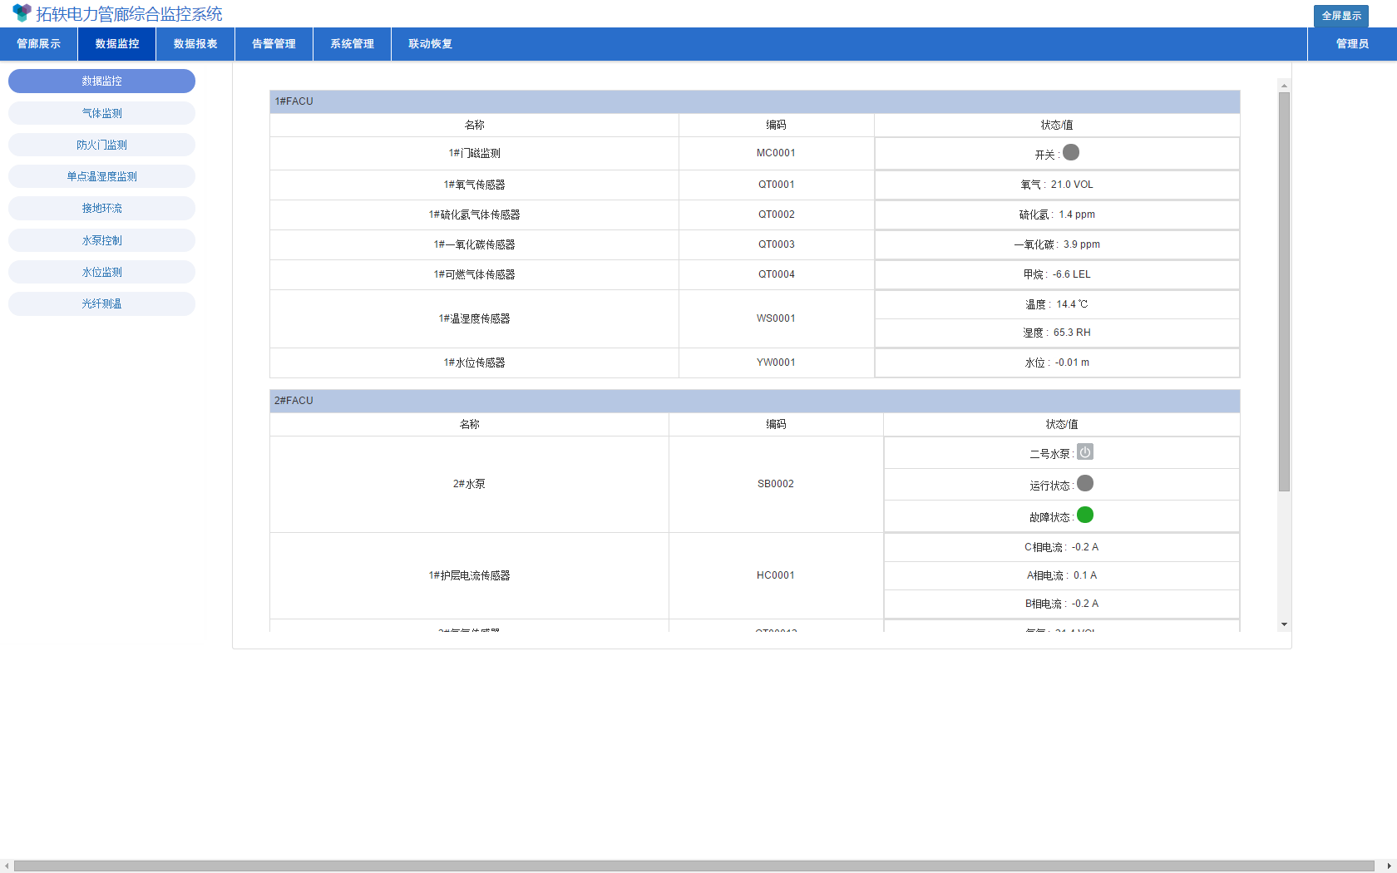Click the gray 开关 indicator for 1#门磁监测
This screenshot has width=1397, height=873.
pyautogui.click(x=1073, y=153)
